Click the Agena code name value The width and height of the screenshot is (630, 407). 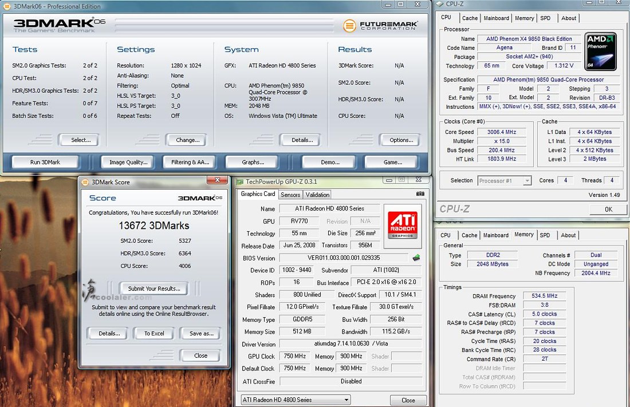click(x=504, y=48)
